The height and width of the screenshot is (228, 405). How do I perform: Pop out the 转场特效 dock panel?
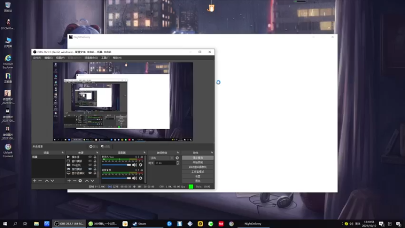tap(178, 153)
